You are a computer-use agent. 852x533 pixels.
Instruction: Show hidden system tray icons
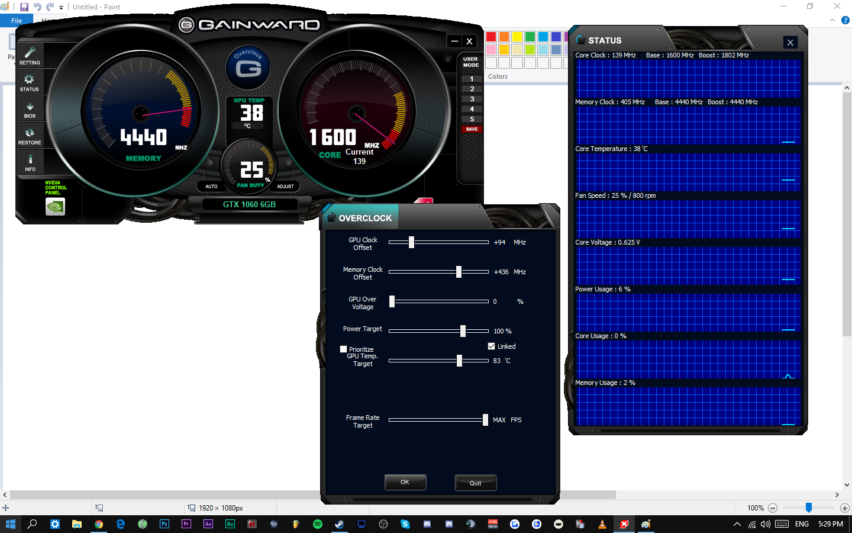737,524
